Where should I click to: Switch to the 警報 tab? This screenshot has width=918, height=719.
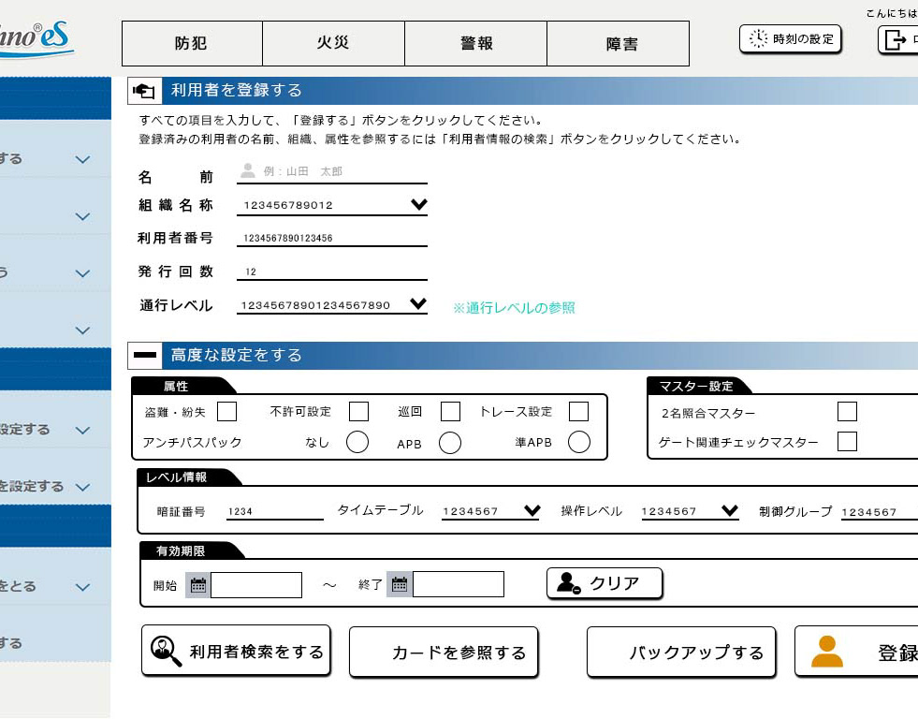click(475, 43)
